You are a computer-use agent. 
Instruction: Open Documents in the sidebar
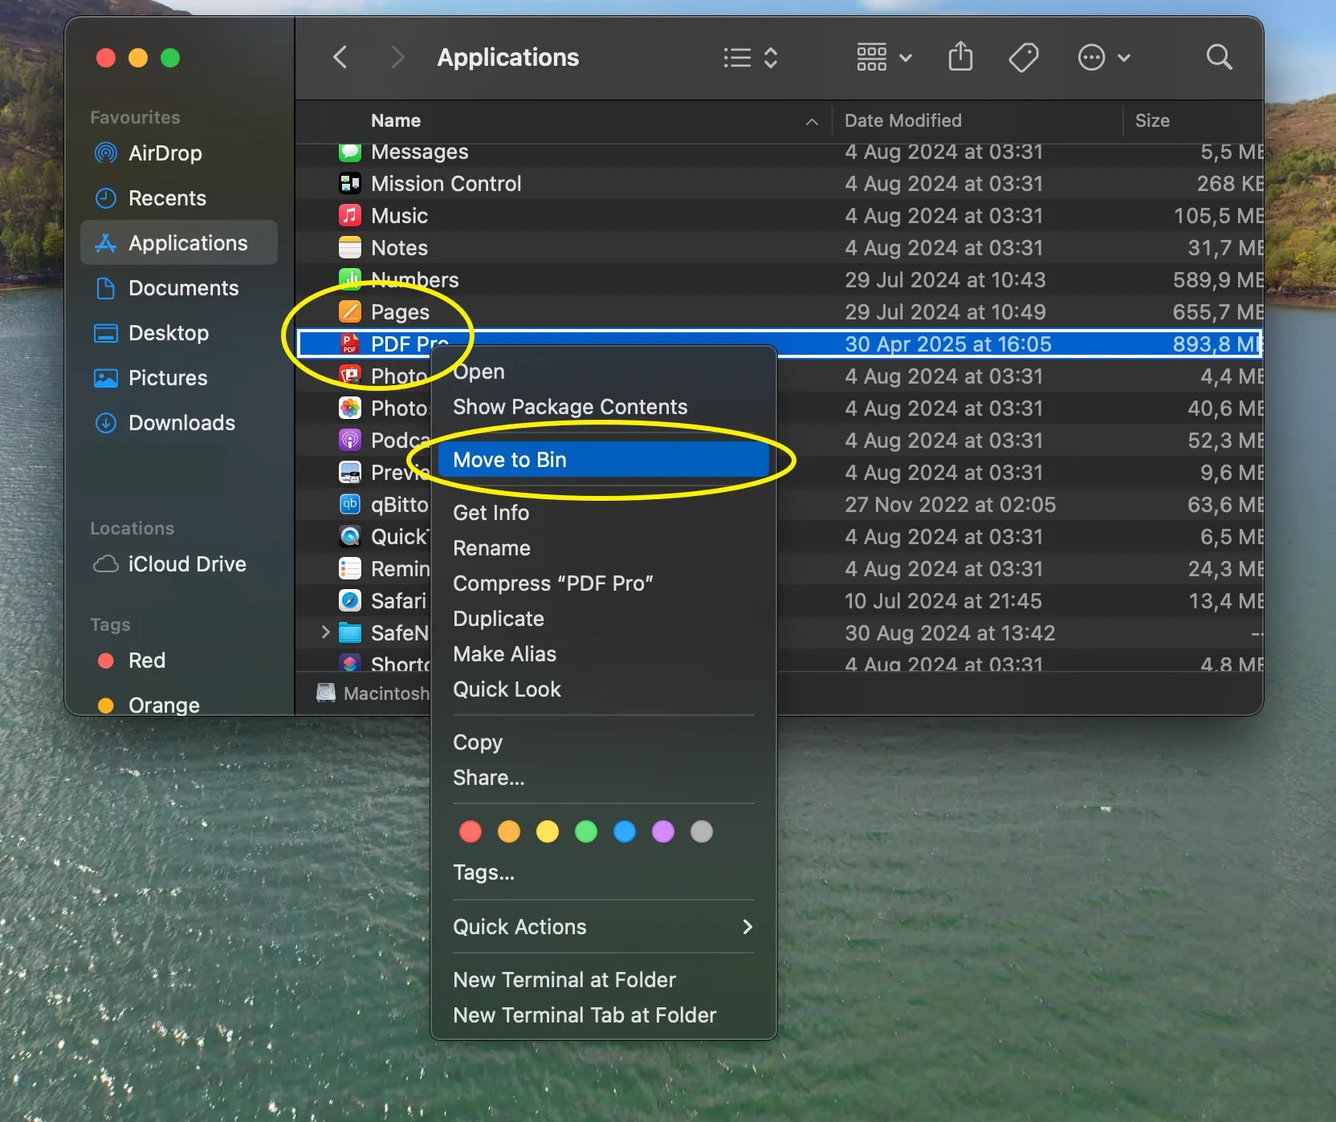pyautogui.click(x=179, y=288)
